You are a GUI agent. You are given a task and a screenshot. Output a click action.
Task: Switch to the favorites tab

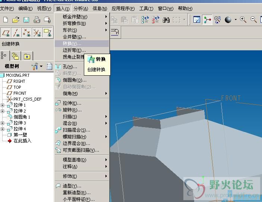27,56
